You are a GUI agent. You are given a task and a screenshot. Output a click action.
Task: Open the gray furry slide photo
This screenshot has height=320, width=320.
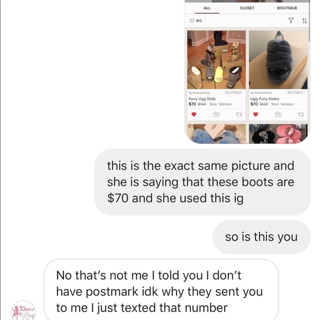[x=278, y=60]
